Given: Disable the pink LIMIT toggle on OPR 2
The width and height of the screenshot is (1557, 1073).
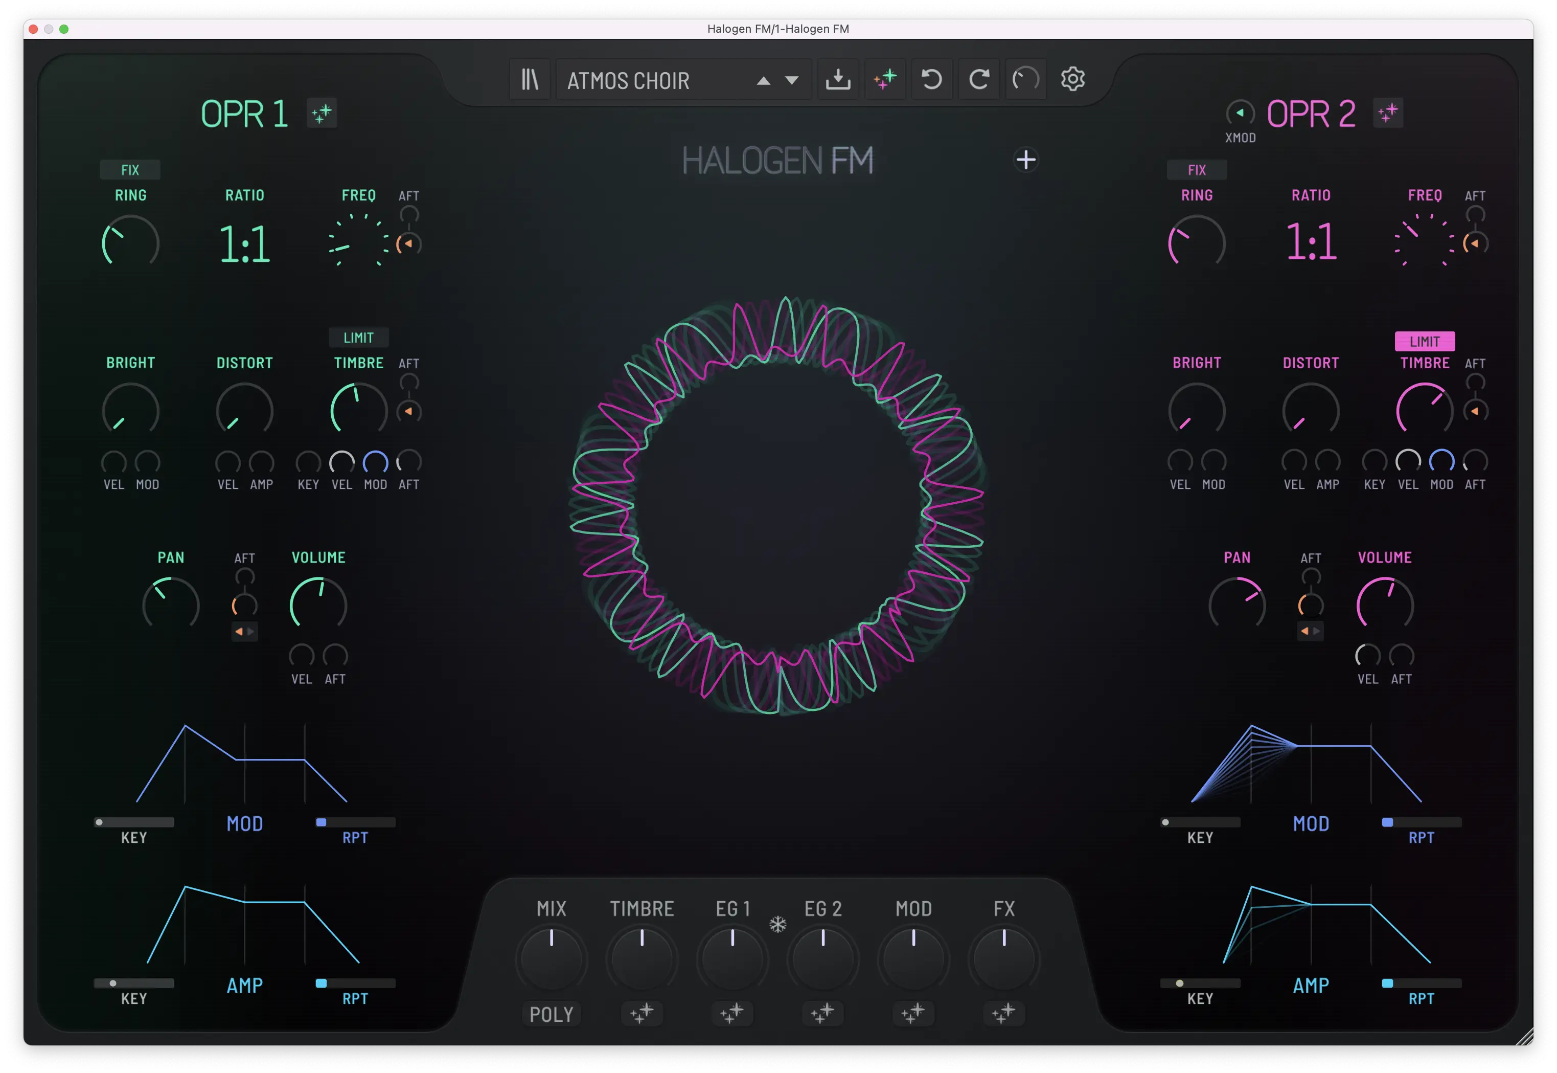Looking at the screenshot, I should coord(1425,342).
